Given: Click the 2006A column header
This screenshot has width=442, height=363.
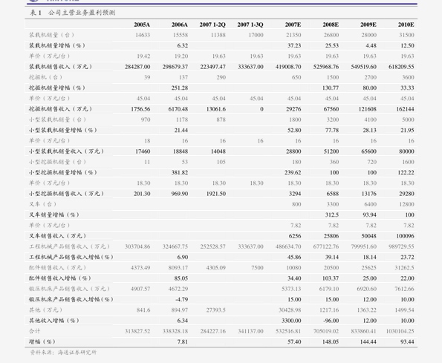Looking at the screenshot, I should coord(180,24).
